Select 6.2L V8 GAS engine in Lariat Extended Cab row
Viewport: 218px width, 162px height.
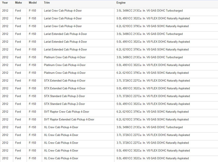pyautogui.click(x=153, y=50)
